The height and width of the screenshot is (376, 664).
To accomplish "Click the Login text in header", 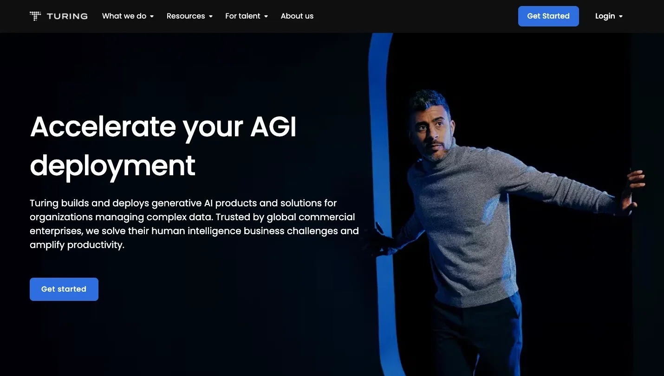I will pyautogui.click(x=605, y=16).
